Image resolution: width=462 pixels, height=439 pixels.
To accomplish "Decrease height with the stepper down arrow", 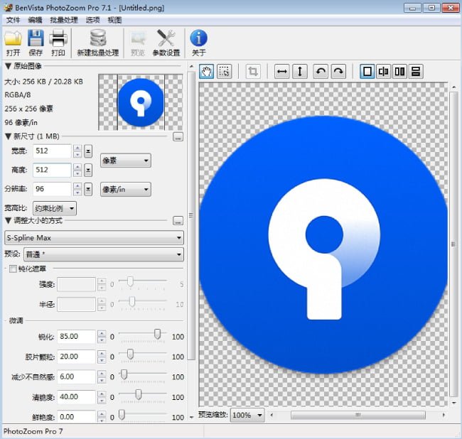I will pos(77,174).
